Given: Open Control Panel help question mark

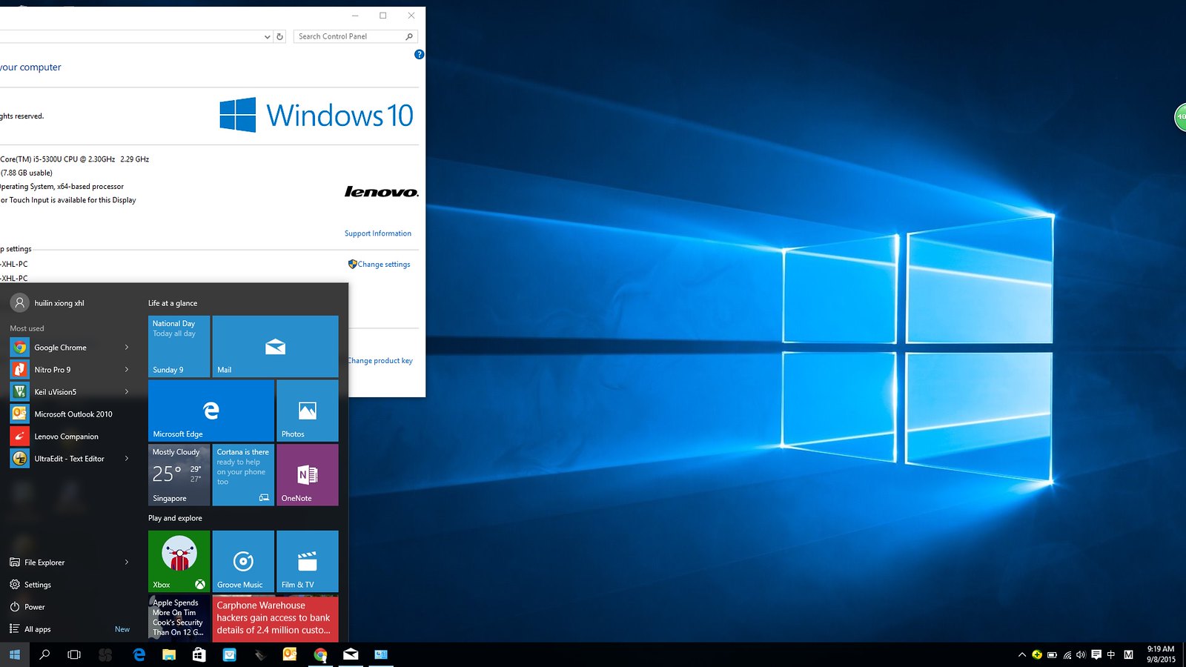Looking at the screenshot, I should pyautogui.click(x=420, y=54).
